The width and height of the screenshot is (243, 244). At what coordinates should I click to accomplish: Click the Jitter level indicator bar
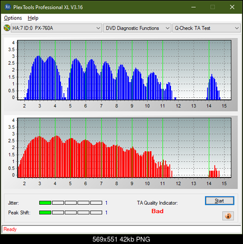click(x=71, y=203)
